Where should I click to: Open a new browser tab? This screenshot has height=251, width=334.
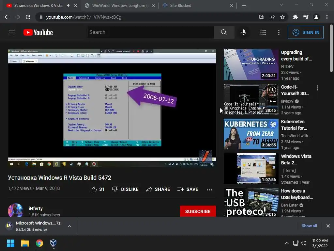click(x=244, y=6)
